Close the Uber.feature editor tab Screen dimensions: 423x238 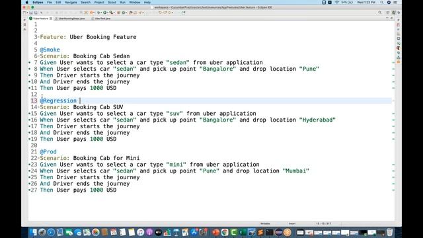[x=51, y=19]
